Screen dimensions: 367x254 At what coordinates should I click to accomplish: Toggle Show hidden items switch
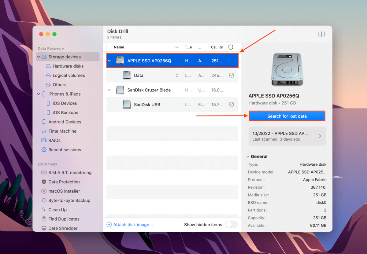(231, 225)
